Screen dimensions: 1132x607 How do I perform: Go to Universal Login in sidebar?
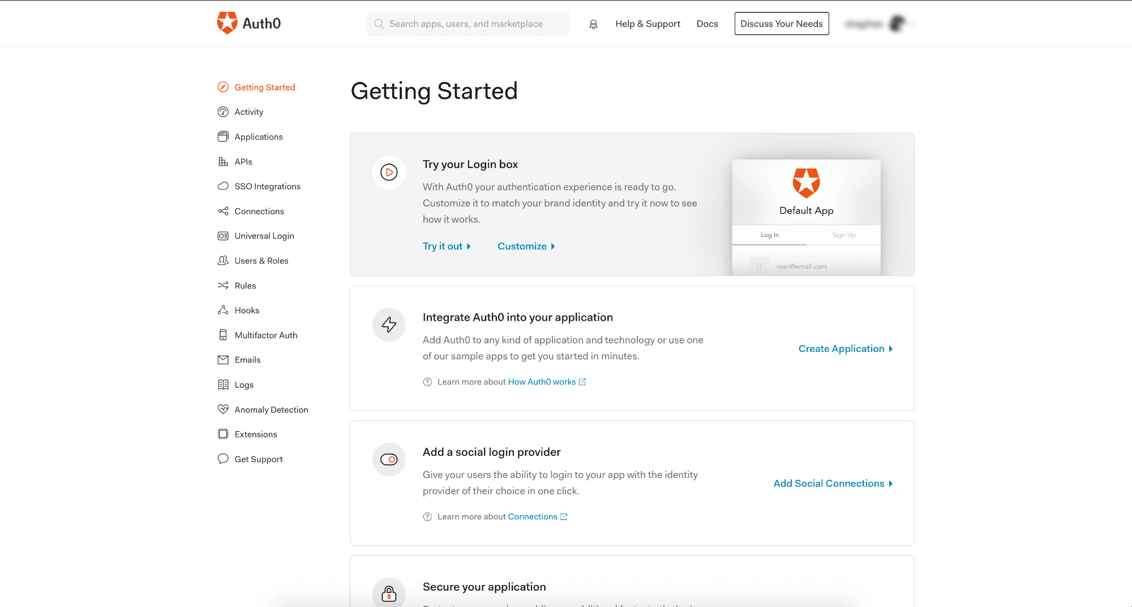pos(264,236)
